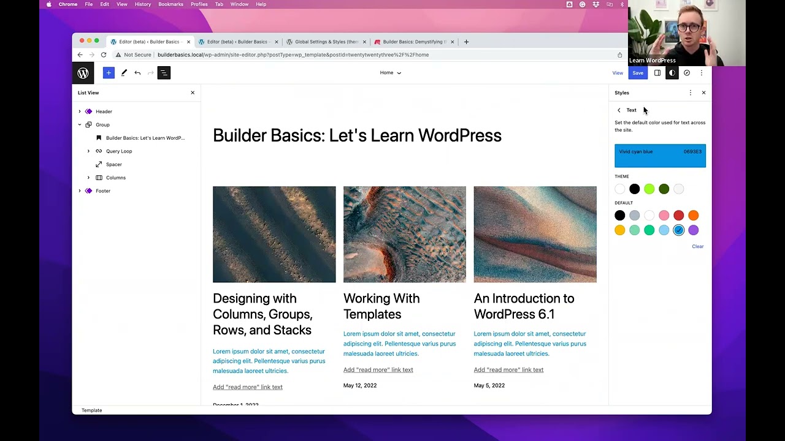Open the Window menu in menu bar

tap(239, 4)
